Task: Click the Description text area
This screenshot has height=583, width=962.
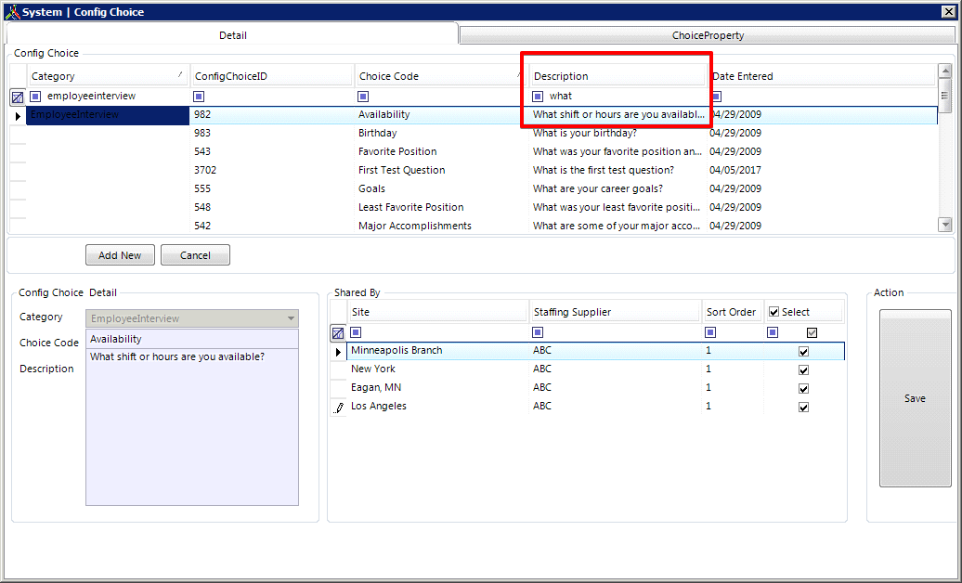Action: click(x=192, y=427)
